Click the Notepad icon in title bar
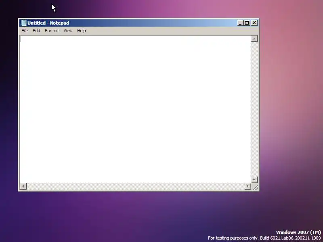The height and width of the screenshot is (242, 323). pos(24,23)
